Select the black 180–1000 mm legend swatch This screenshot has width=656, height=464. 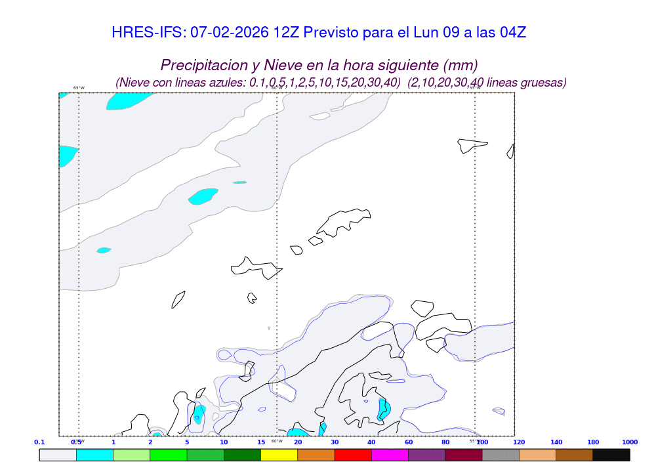coord(611,454)
